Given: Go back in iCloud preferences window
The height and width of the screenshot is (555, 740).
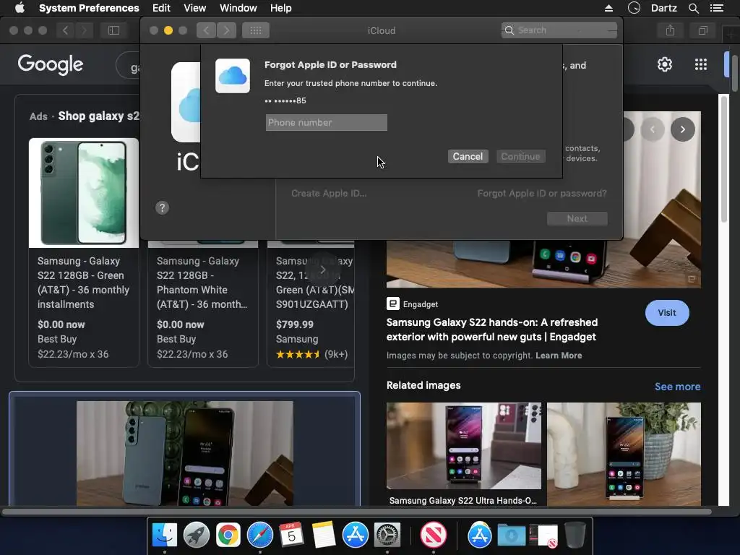Looking at the screenshot, I should (x=206, y=30).
